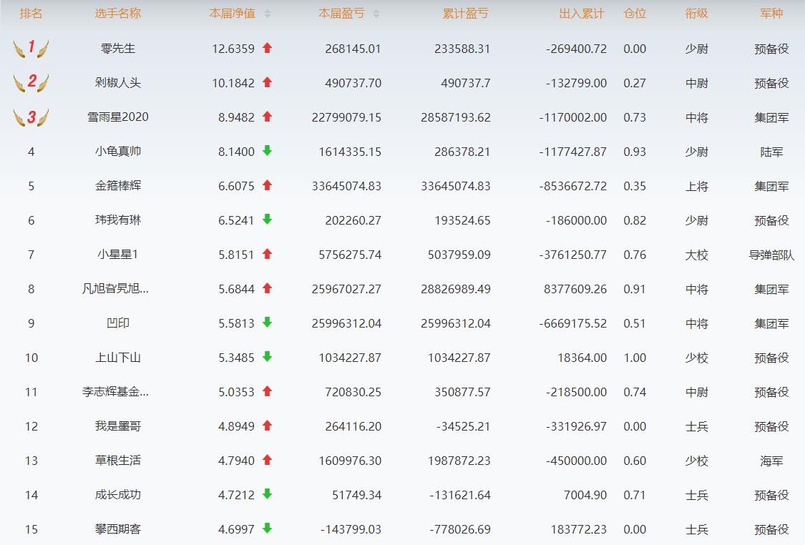
Task: Click rank 15 row player 攀西期客
Action: [118, 529]
